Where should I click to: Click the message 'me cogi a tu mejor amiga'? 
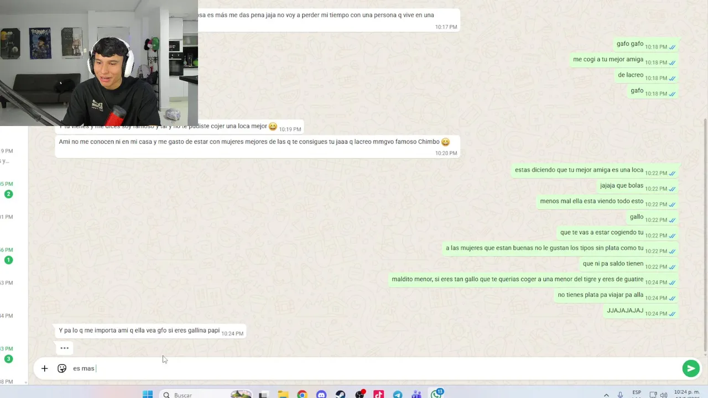click(x=624, y=60)
